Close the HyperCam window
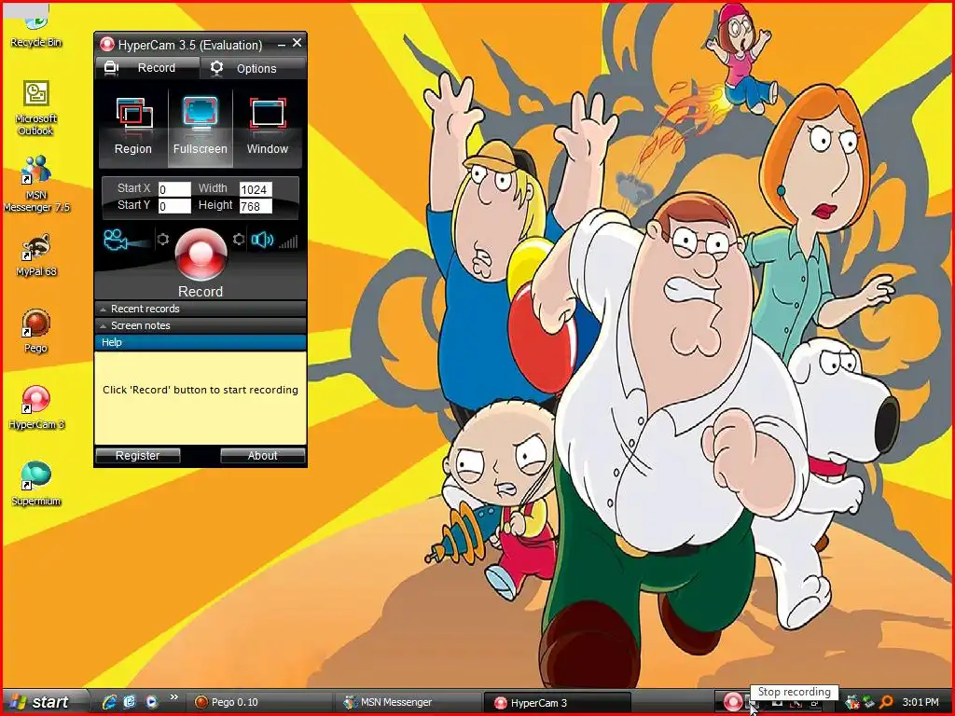955x716 pixels. click(297, 43)
